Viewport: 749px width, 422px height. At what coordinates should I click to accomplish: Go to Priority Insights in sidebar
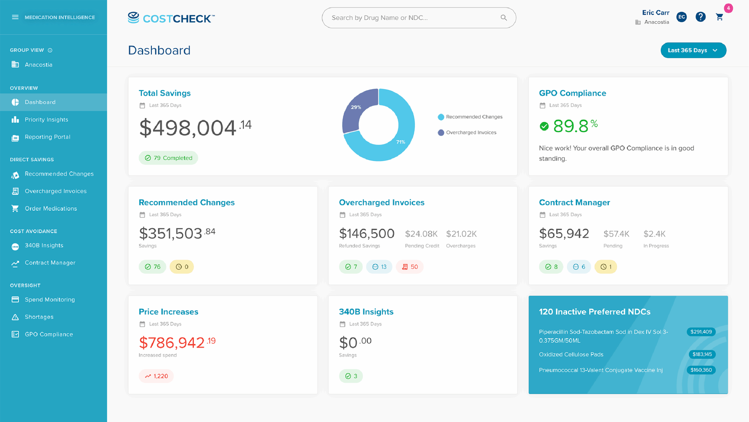click(x=46, y=120)
